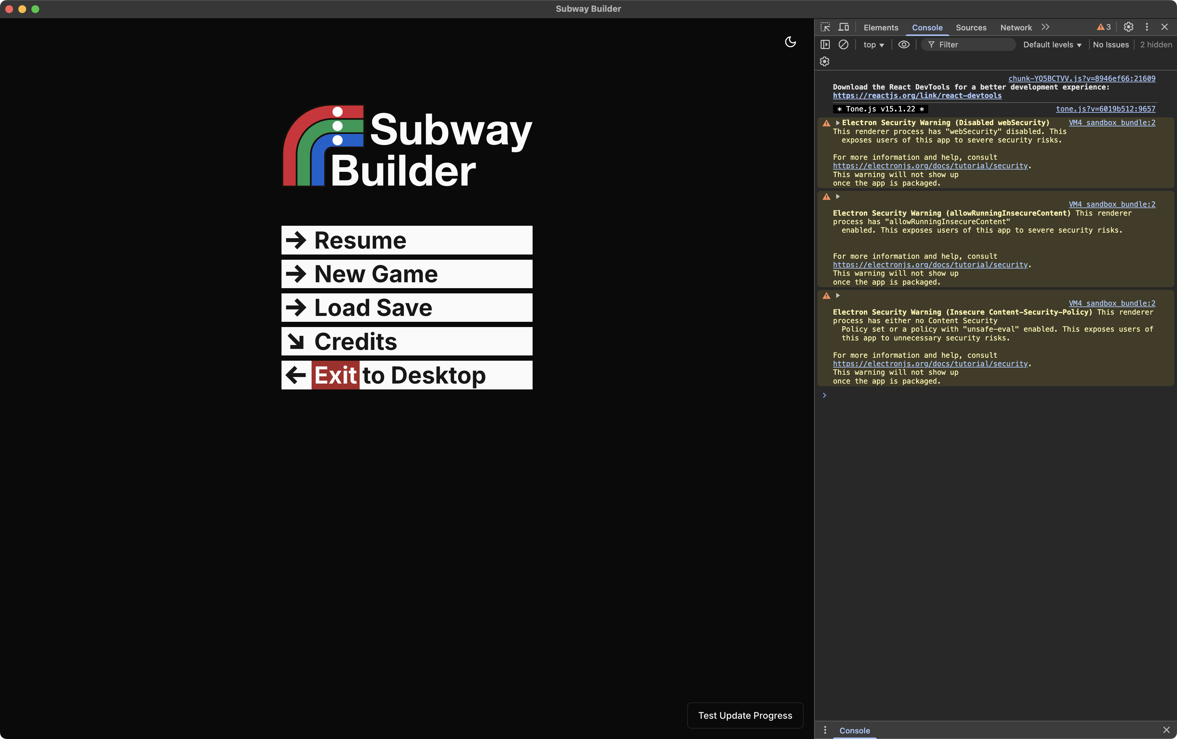The image size is (1177, 739).
Task: Open the console settings gear
Action: coord(825,61)
